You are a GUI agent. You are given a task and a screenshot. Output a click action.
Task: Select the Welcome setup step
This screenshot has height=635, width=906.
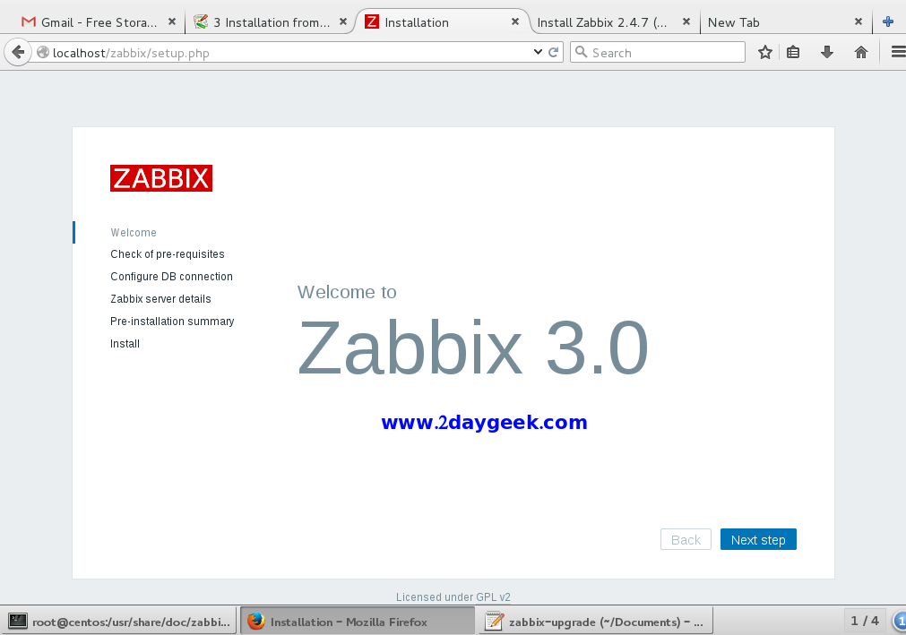134,233
